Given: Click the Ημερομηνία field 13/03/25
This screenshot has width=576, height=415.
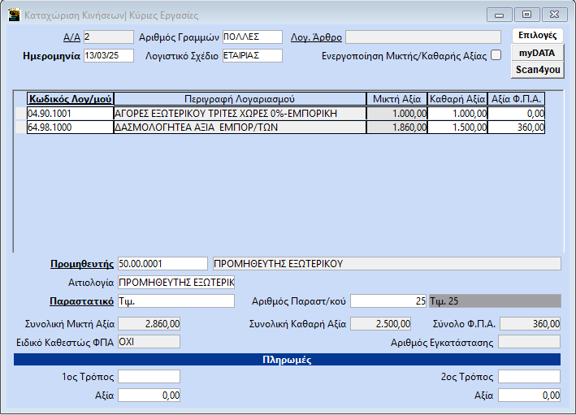Looking at the screenshot, I should [x=109, y=56].
